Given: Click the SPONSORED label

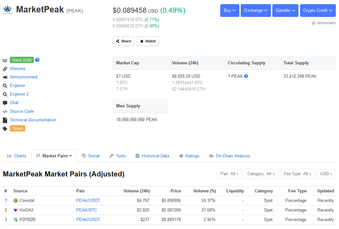Looking at the screenshot, I should click(327, 23).
